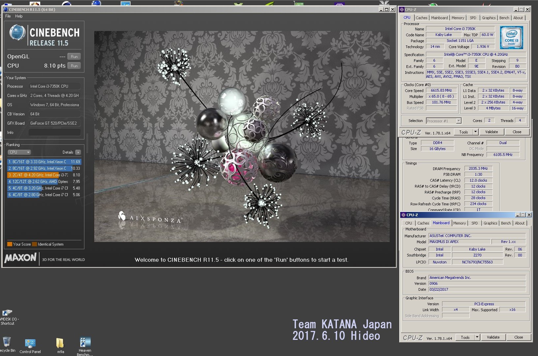Click the Cinebench logo sphere icon
The image size is (538, 356).
17,33
